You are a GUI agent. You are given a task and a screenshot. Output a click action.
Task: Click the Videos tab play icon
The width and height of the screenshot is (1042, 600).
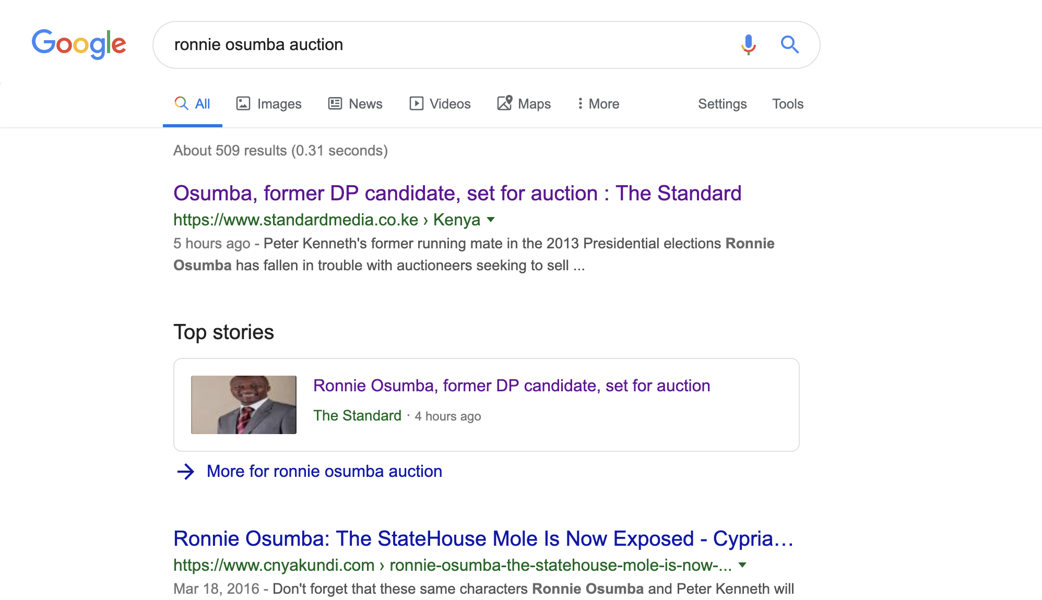click(x=416, y=103)
